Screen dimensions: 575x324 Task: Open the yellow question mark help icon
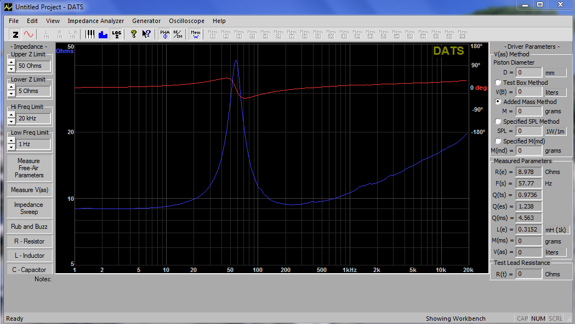(134, 34)
